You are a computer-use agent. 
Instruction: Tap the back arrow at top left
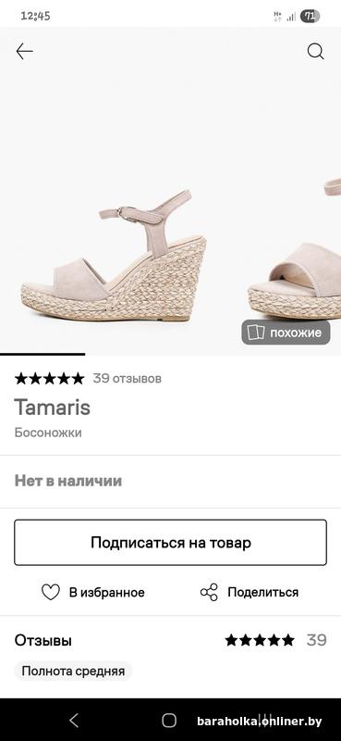pos(25,52)
